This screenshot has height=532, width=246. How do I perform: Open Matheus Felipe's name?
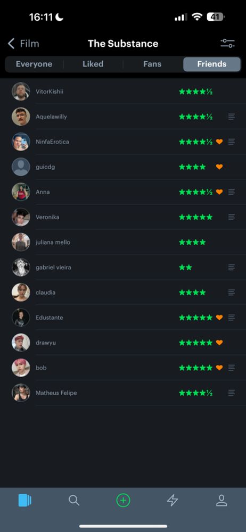56,393
